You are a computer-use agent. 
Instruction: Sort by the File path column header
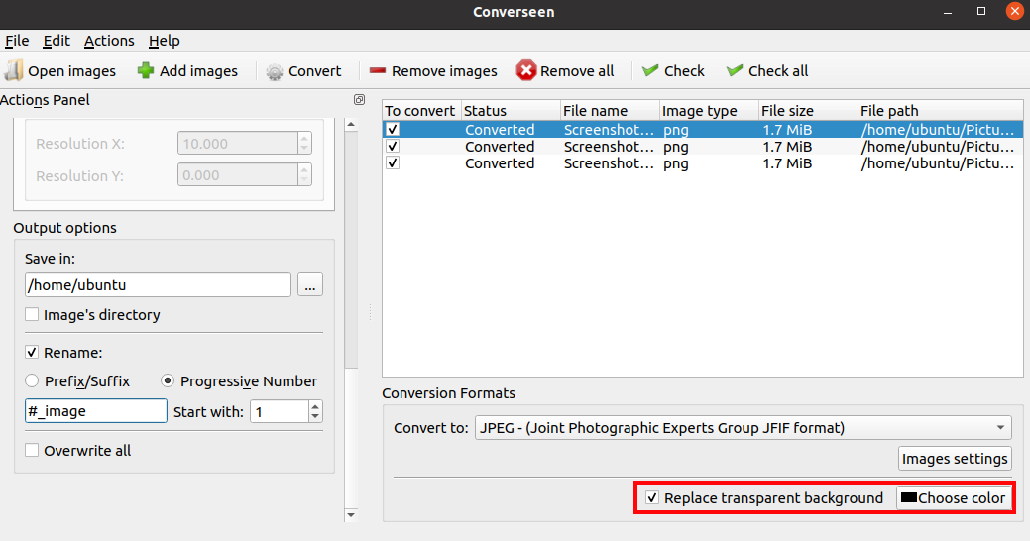(940, 110)
